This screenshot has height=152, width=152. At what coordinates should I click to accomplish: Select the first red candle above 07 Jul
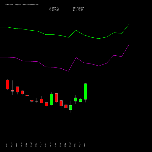coord(8,85)
